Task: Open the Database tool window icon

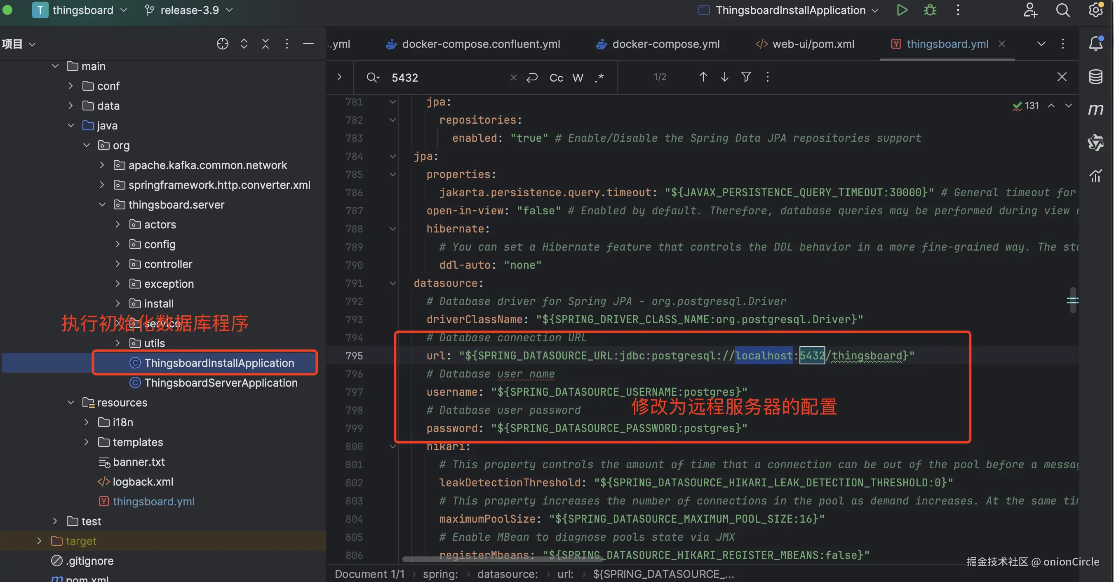Action: pos(1095,77)
